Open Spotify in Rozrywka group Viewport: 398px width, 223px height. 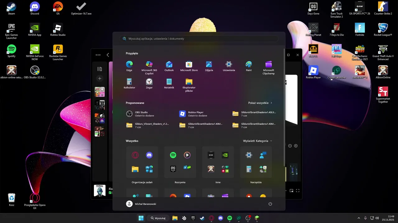click(173, 155)
